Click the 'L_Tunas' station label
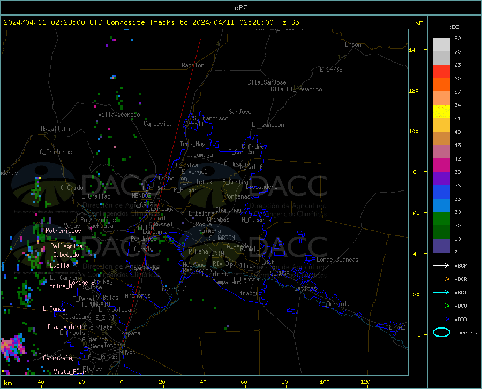The height and width of the screenshot is (389, 482). 54,309
